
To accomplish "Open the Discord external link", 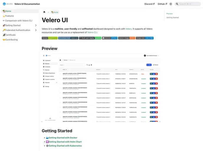I will pyautogui.click(x=149, y=4).
